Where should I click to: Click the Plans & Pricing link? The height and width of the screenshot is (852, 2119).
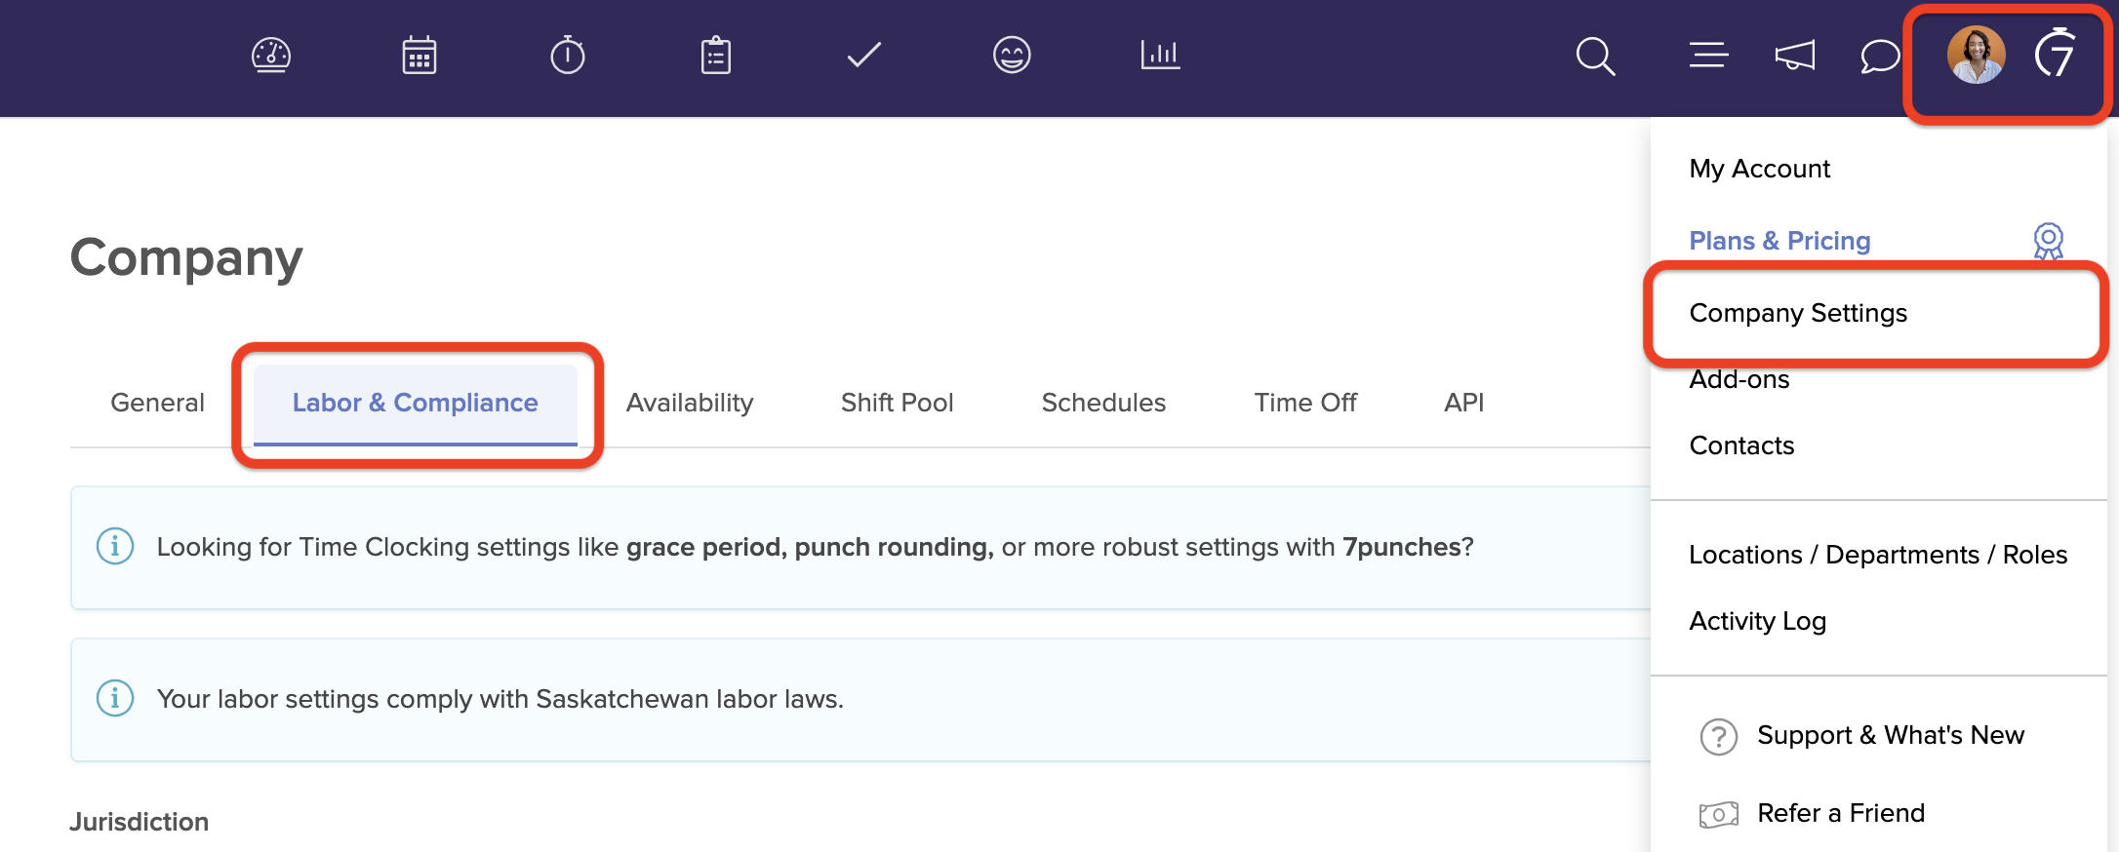(x=1780, y=241)
